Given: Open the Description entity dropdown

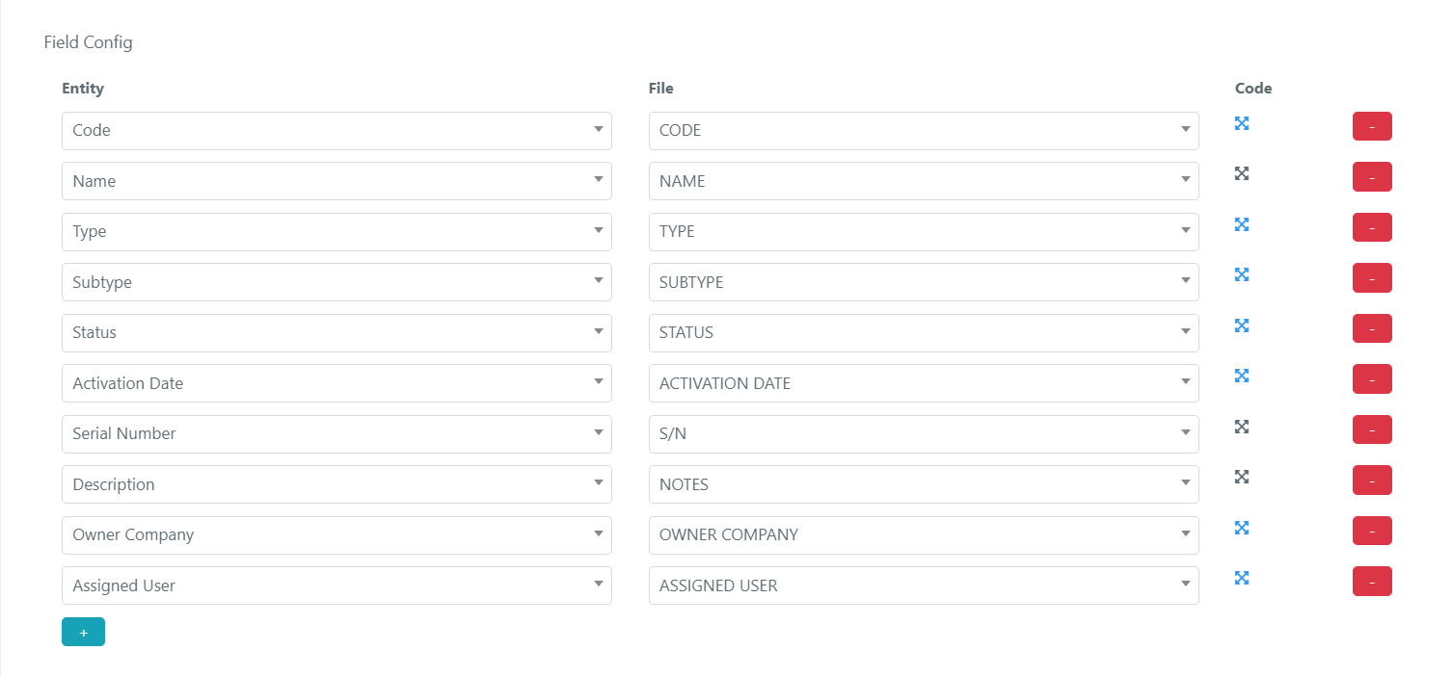Looking at the screenshot, I should click(336, 484).
